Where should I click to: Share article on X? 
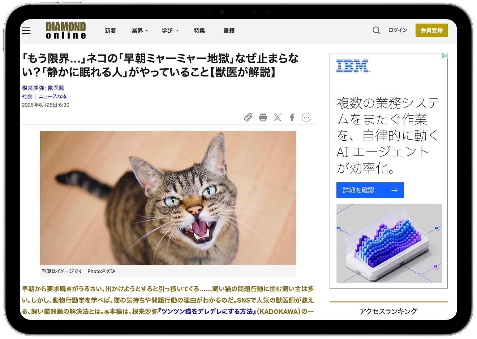pyautogui.click(x=278, y=117)
